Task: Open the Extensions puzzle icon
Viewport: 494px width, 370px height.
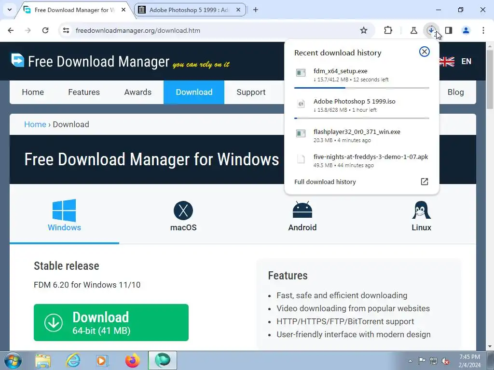Action: click(388, 30)
